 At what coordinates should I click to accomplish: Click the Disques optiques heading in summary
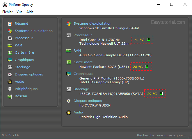[88, 101]
